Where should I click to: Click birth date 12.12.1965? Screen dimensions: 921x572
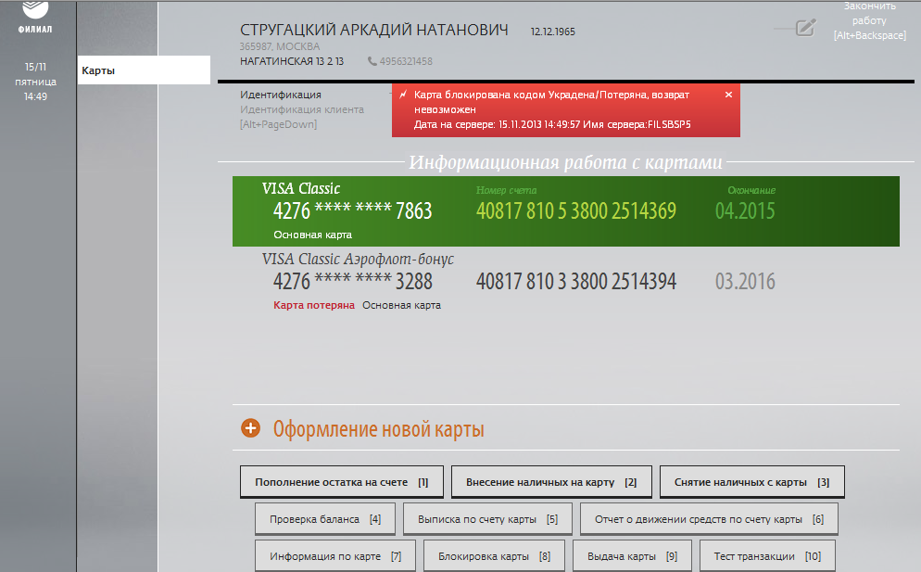pyautogui.click(x=553, y=32)
